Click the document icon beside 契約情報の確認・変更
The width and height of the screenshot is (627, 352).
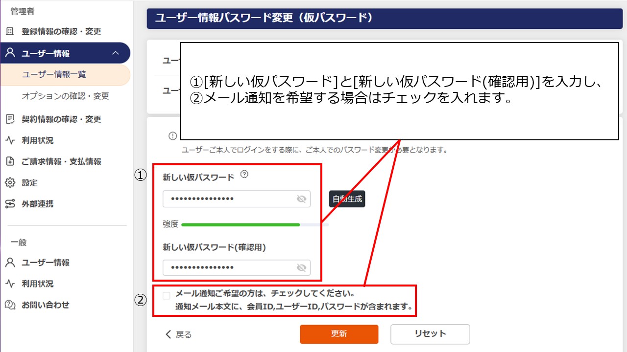click(10, 119)
